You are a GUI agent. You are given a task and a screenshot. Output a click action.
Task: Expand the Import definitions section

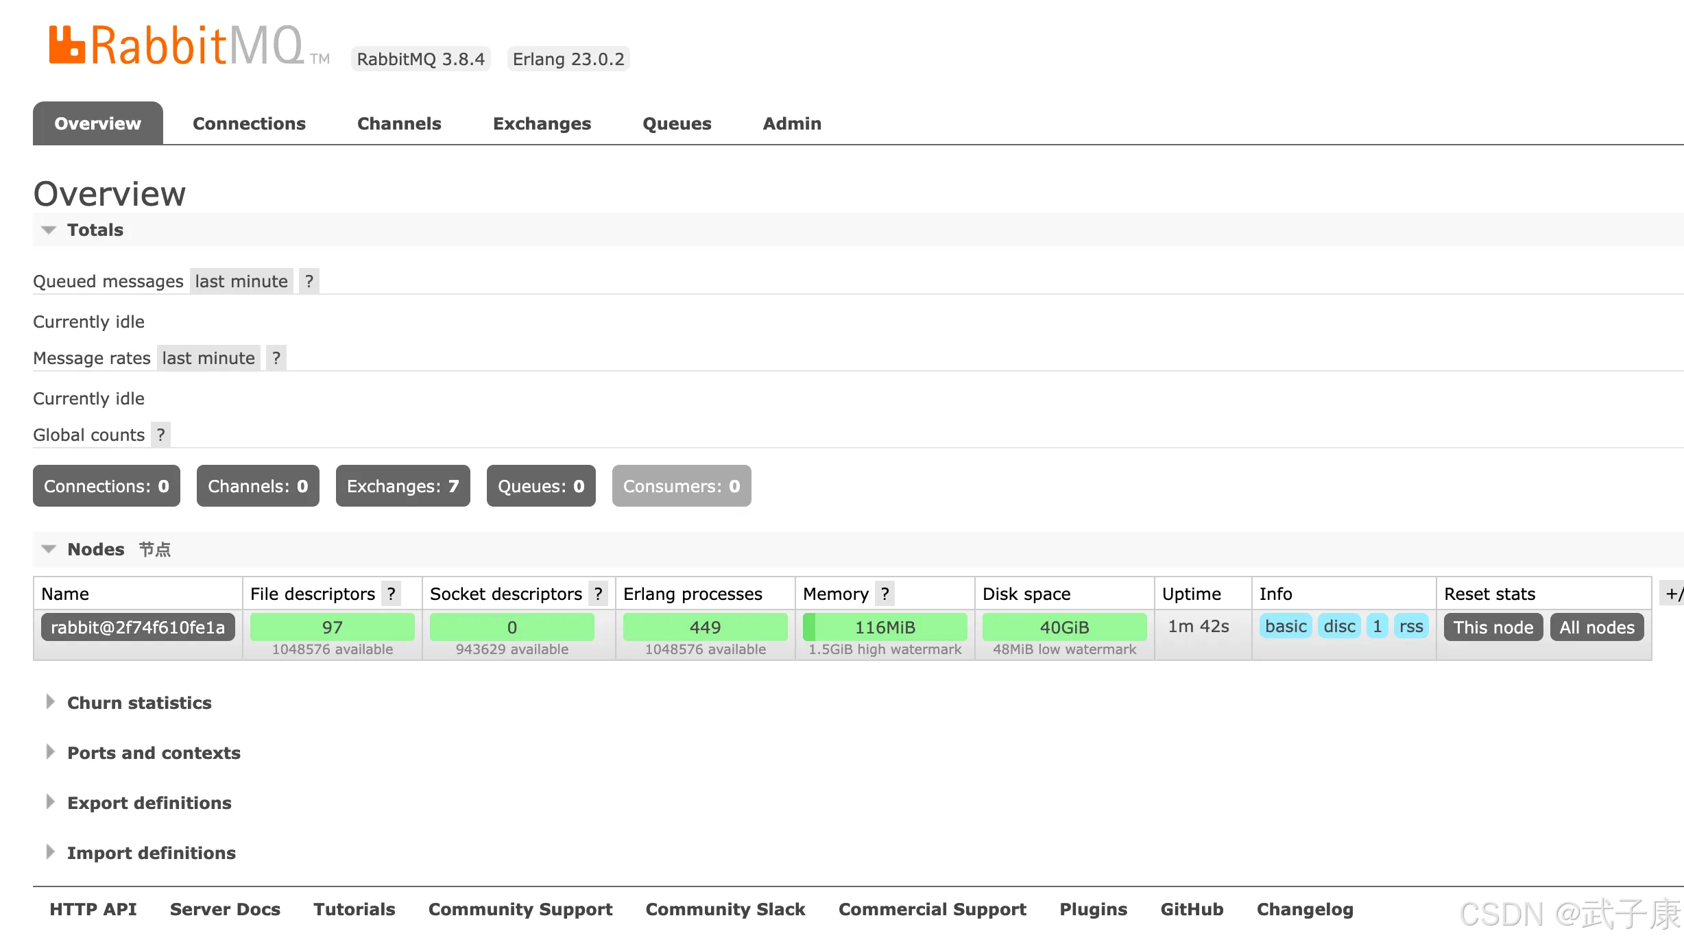click(151, 853)
